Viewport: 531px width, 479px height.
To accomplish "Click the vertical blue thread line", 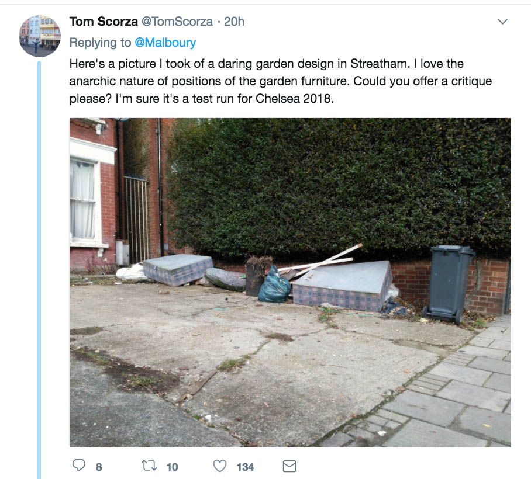I will tap(39, 270).
